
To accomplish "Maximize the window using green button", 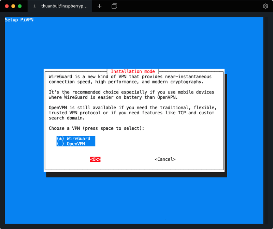I will point(19,6).
